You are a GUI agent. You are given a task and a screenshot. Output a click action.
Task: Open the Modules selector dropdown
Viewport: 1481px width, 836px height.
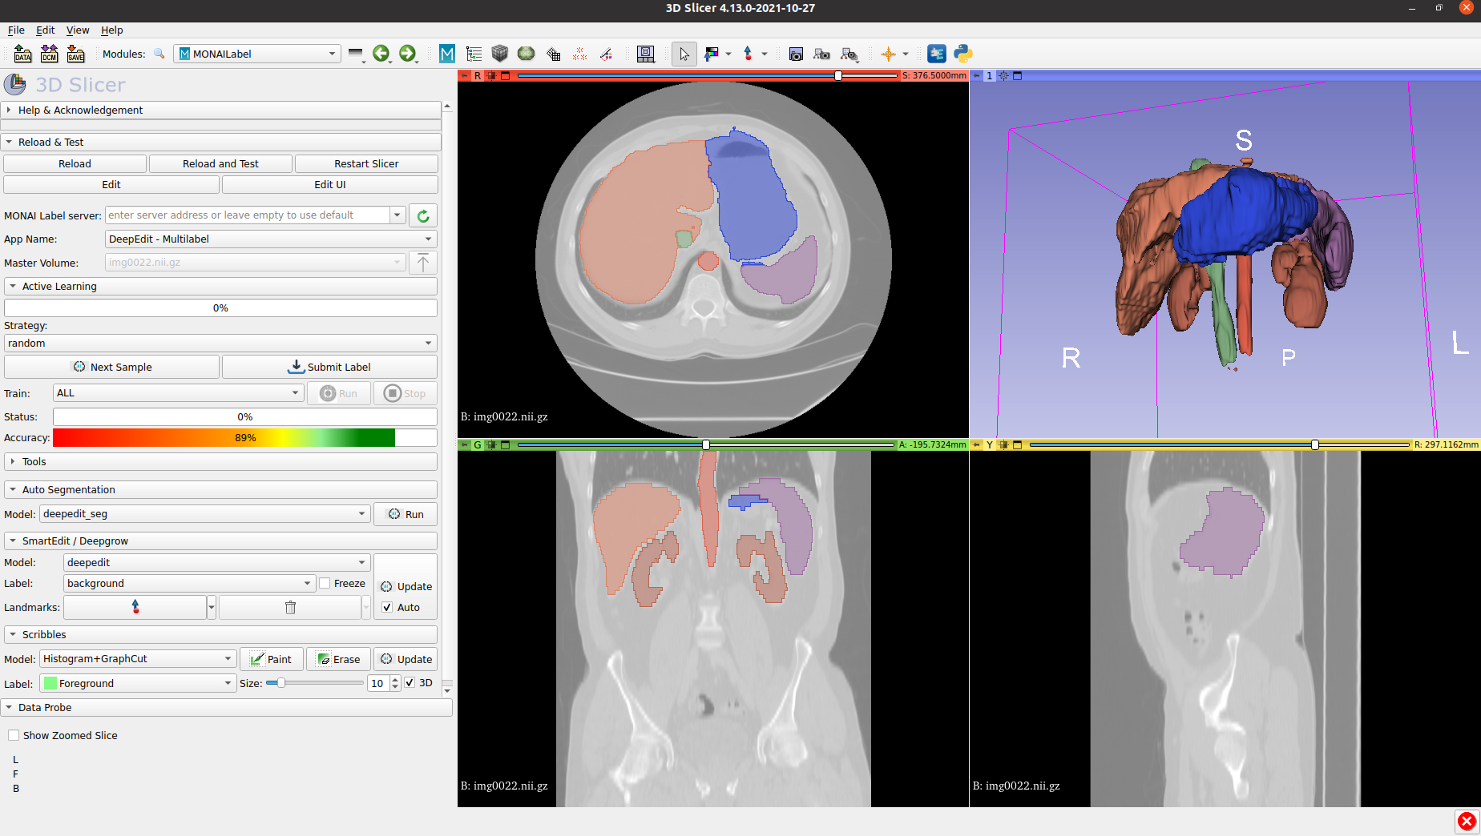257,54
